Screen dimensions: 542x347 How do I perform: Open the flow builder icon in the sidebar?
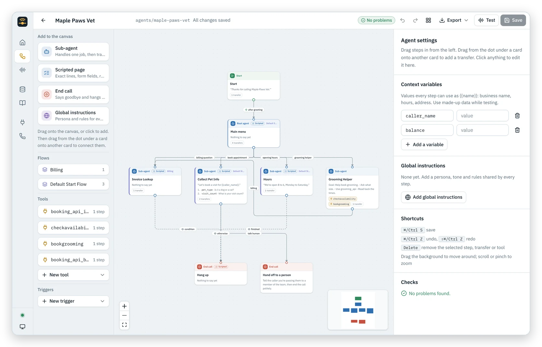click(x=22, y=56)
